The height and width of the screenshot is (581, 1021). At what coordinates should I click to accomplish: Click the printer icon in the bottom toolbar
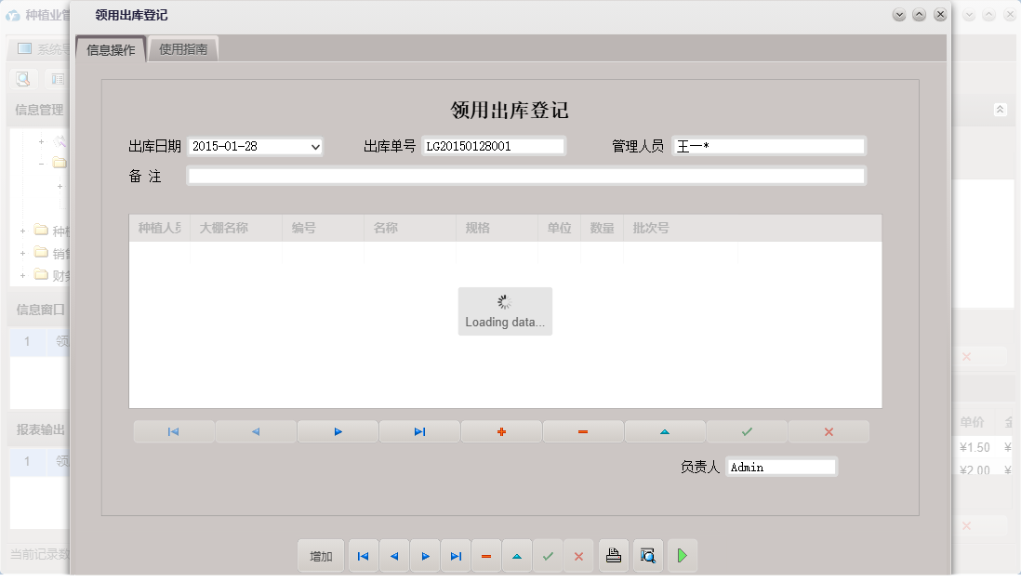(613, 555)
